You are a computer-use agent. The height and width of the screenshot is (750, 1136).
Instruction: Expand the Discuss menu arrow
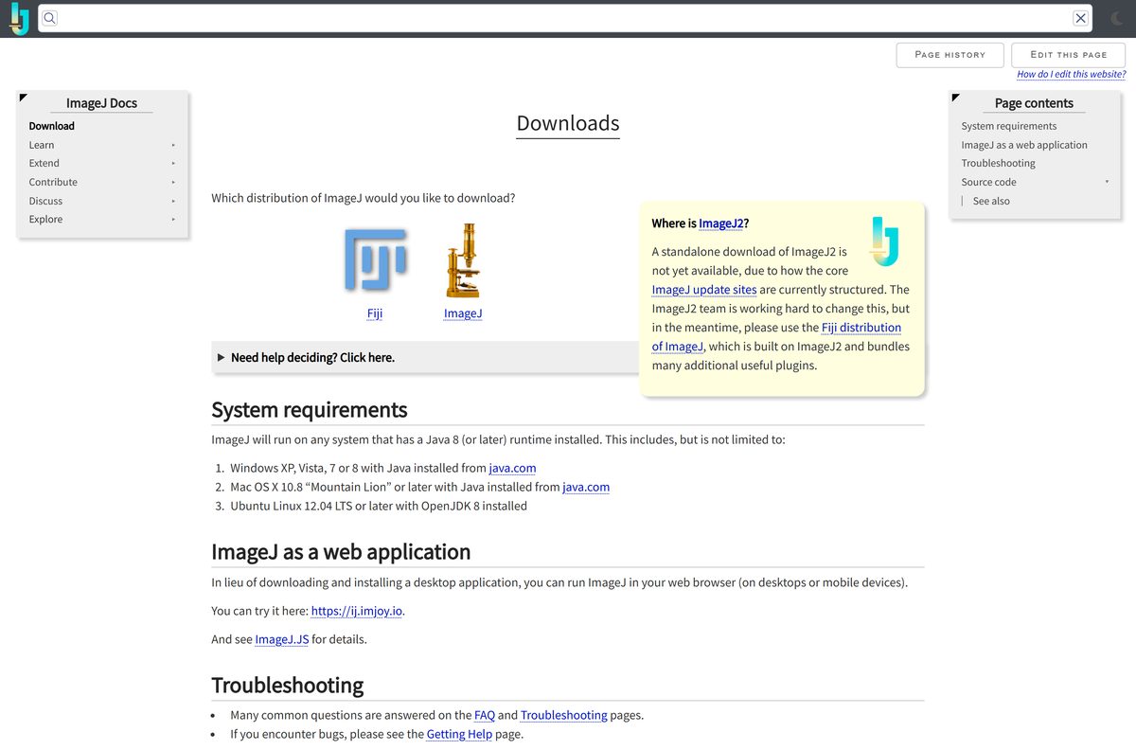173,201
